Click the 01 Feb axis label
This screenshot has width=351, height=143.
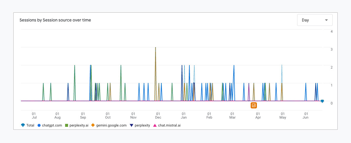209,115
